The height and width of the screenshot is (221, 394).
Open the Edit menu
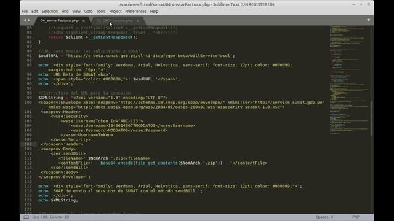tap(34, 11)
